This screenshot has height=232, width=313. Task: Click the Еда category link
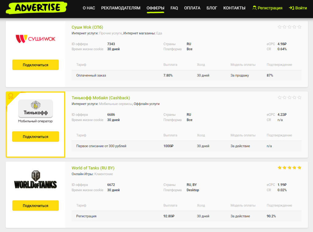(159, 33)
